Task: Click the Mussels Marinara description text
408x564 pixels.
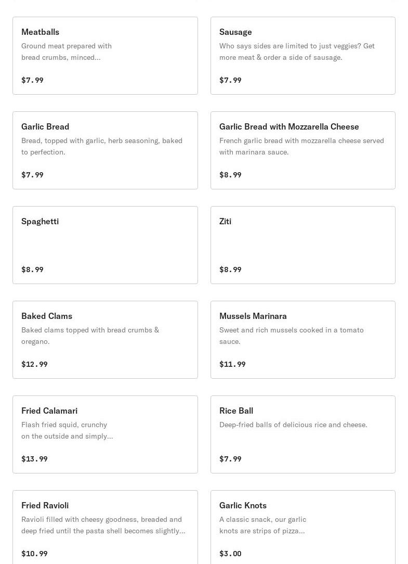Action: (292, 336)
